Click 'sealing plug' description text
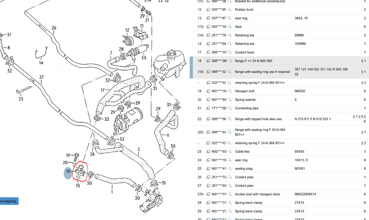This screenshot has height=220, width=369. (x=244, y=169)
